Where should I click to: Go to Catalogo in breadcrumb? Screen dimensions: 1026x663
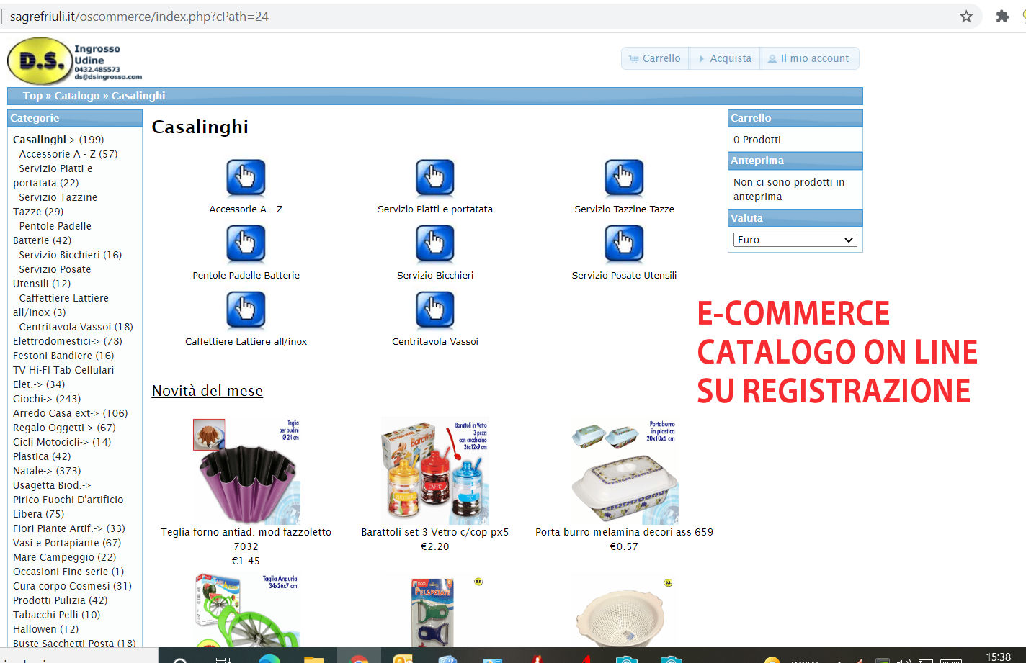[77, 96]
